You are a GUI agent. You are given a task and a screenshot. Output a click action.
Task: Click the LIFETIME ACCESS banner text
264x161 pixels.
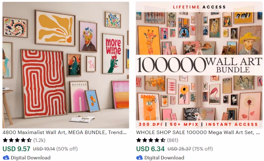pyautogui.click(x=199, y=7)
